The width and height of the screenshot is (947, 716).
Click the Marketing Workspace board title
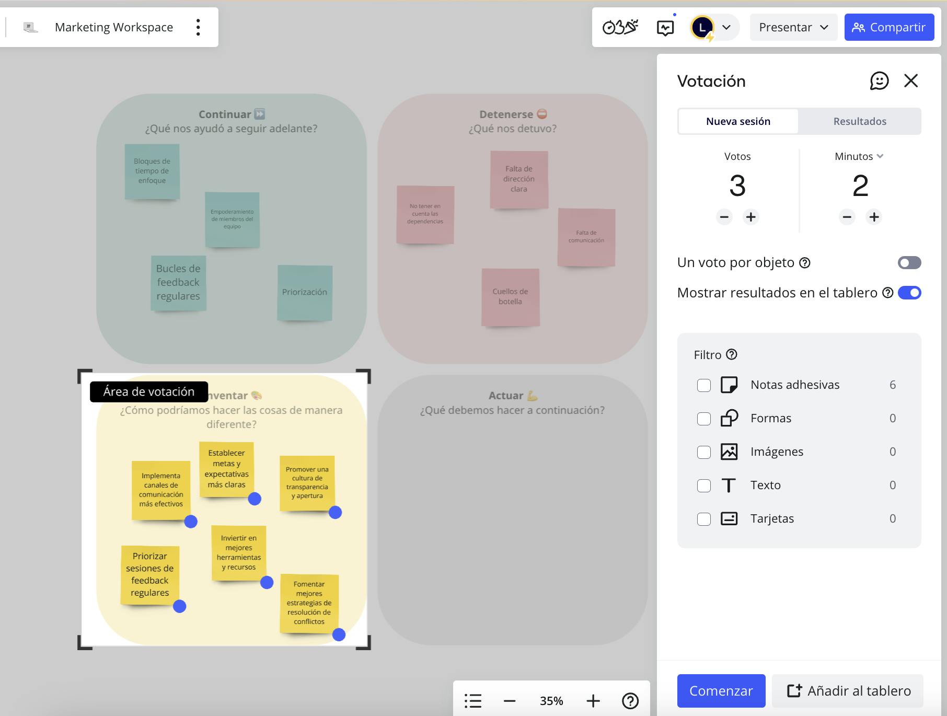pyautogui.click(x=114, y=27)
